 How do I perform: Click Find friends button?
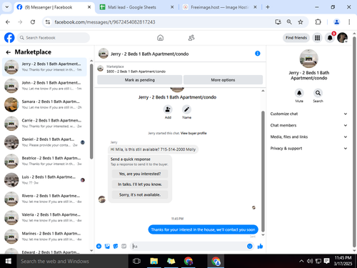(x=296, y=38)
